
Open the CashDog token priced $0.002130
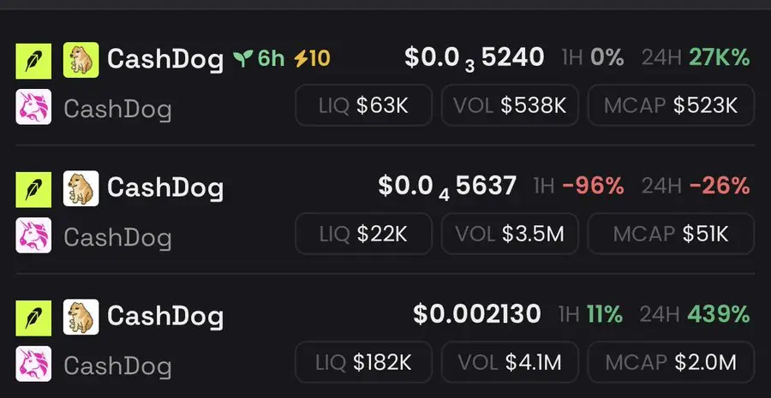point(385,340)
